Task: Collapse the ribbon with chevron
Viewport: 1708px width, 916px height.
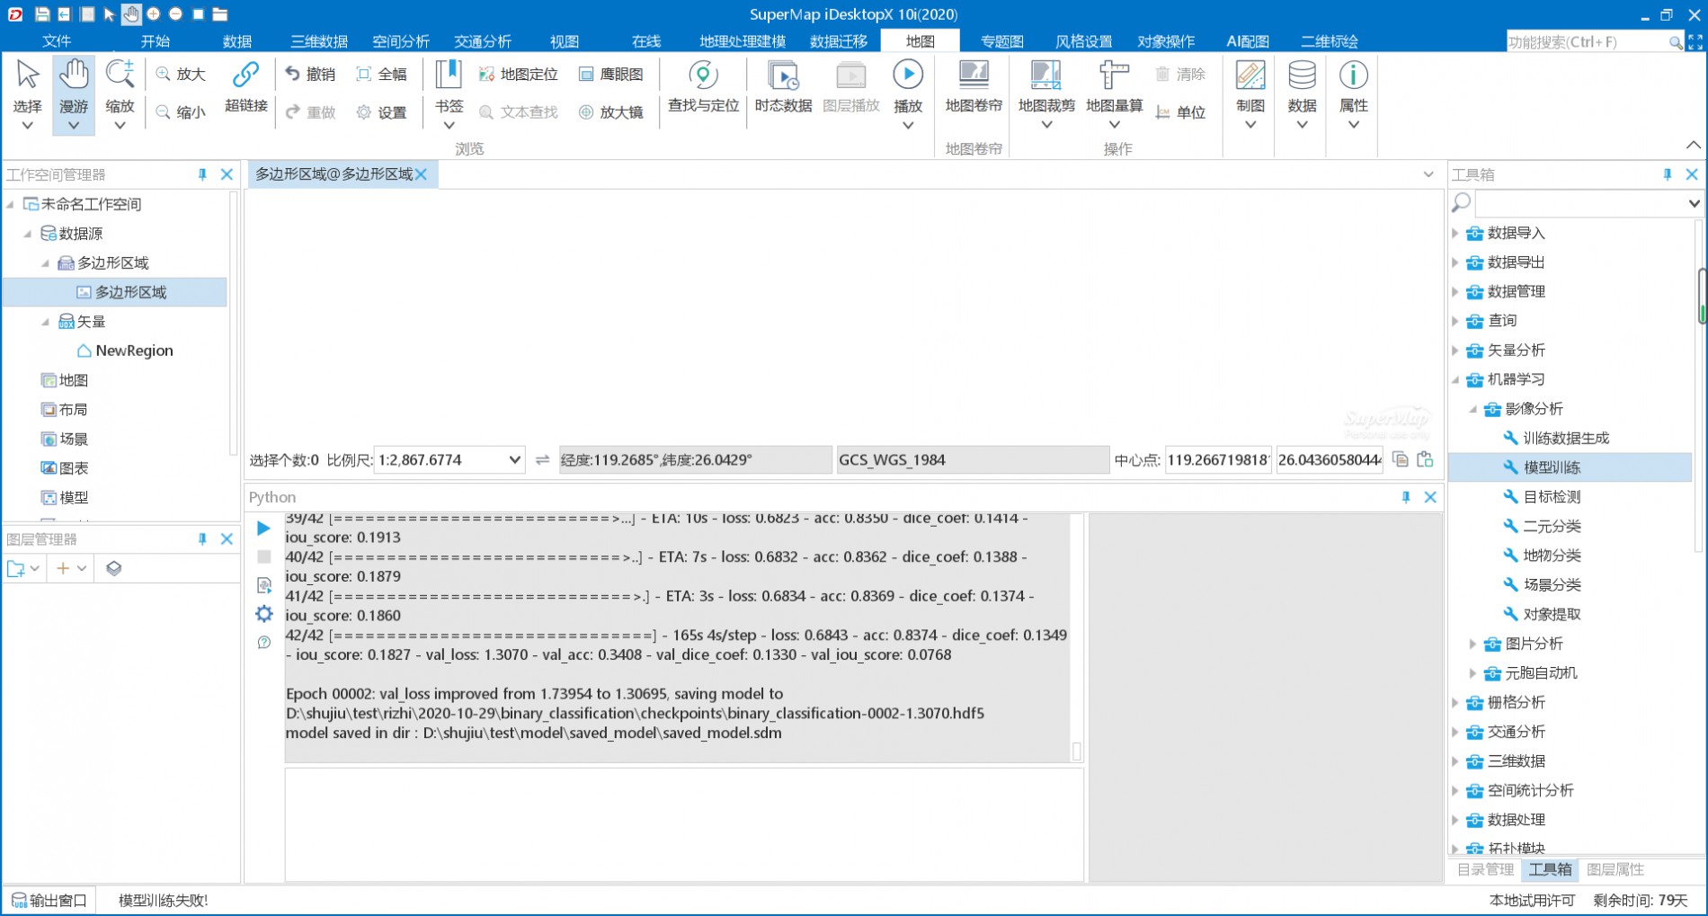Action: click(1693, 145)
